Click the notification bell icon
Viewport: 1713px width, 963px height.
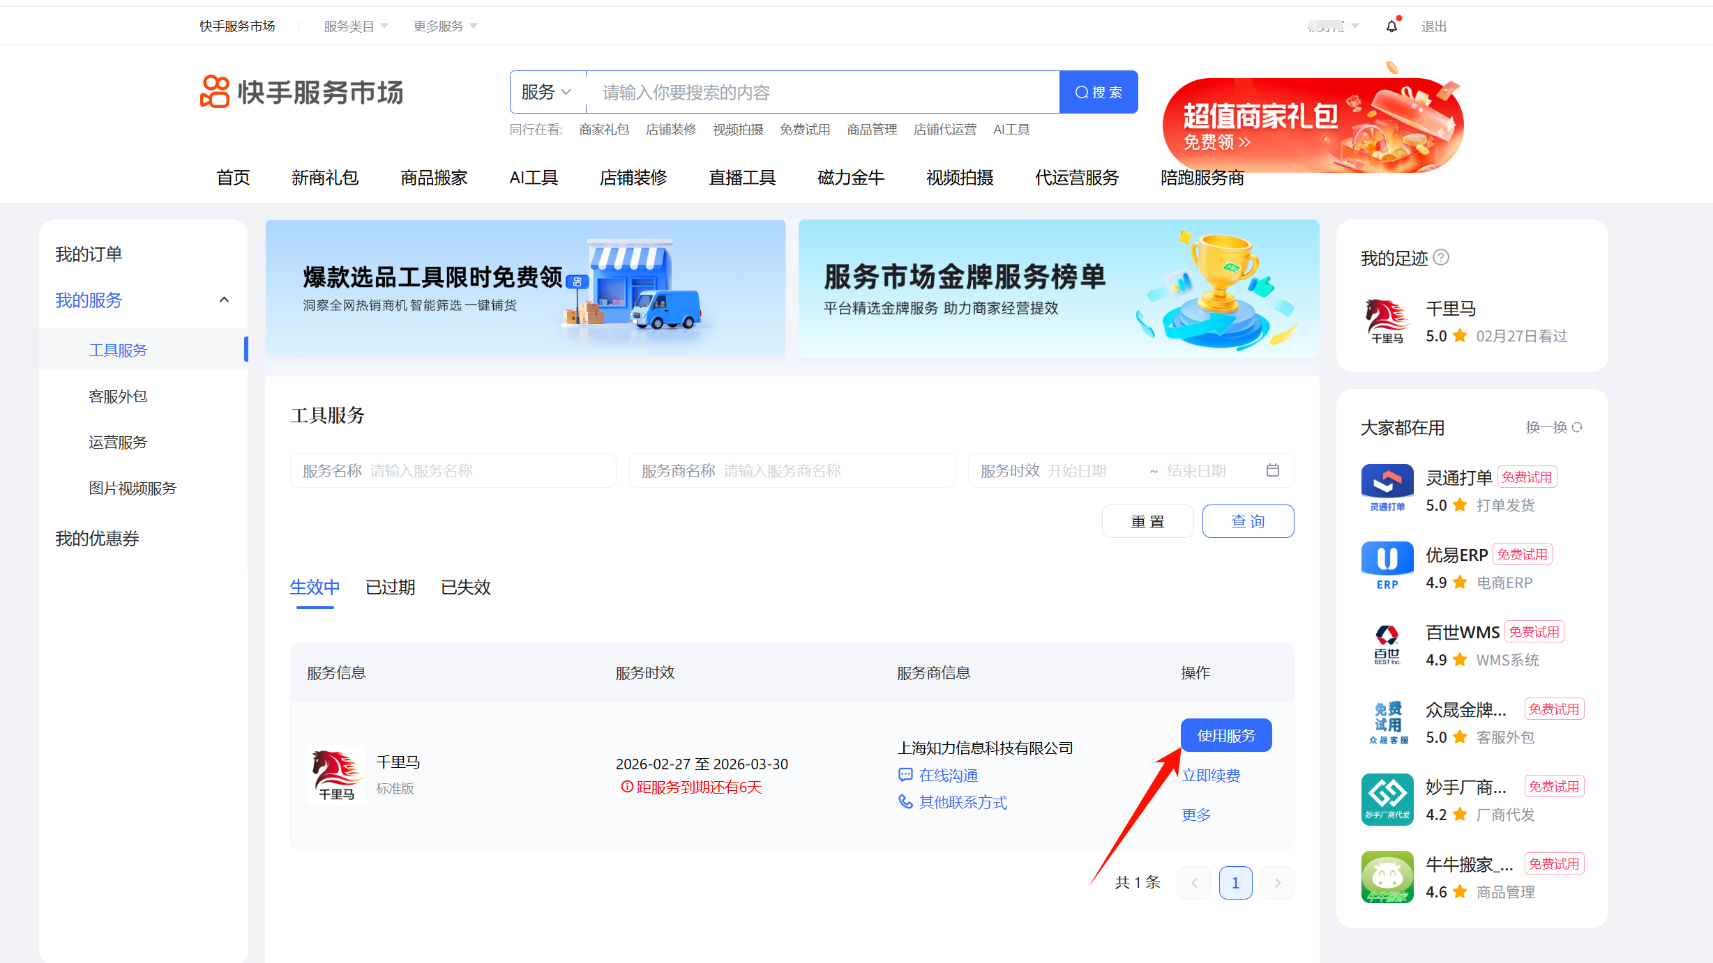coord(1391,26)
